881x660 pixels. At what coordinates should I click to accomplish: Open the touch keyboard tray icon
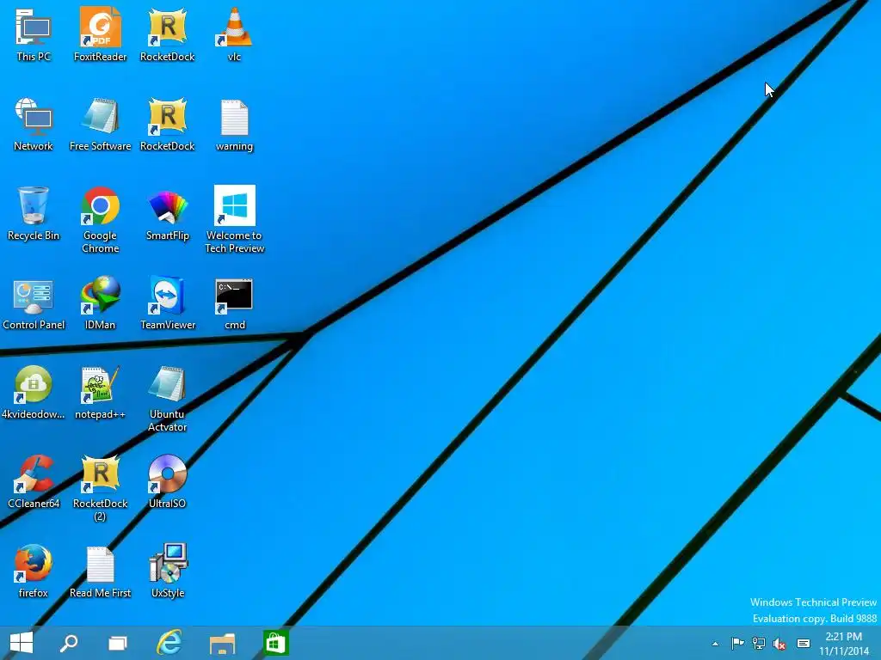804,644
